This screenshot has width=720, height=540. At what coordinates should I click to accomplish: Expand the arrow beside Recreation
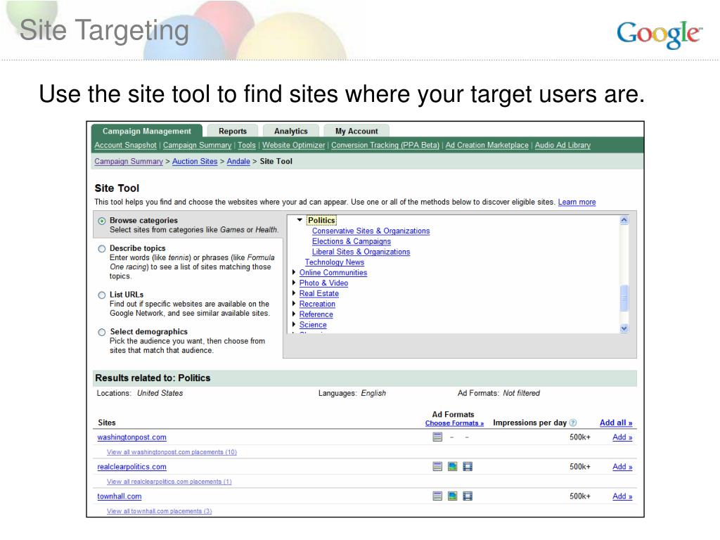click(294, 304)
